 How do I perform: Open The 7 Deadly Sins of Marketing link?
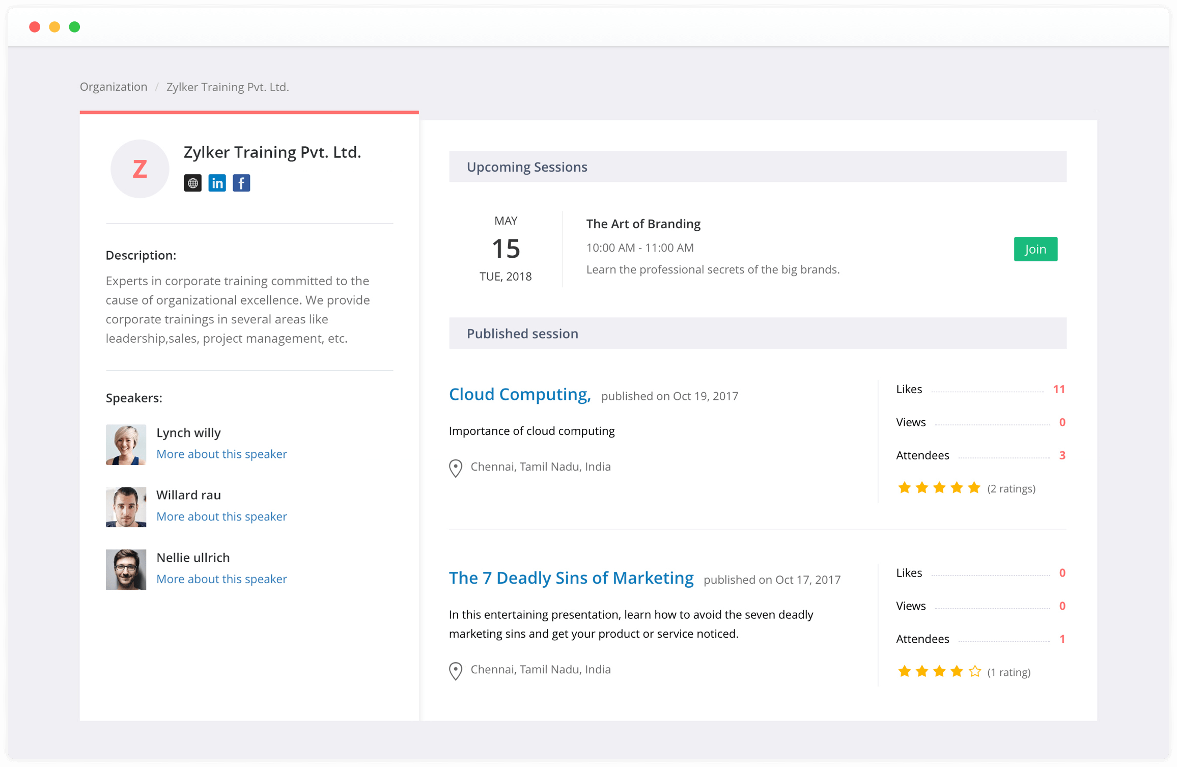(571, 578)
